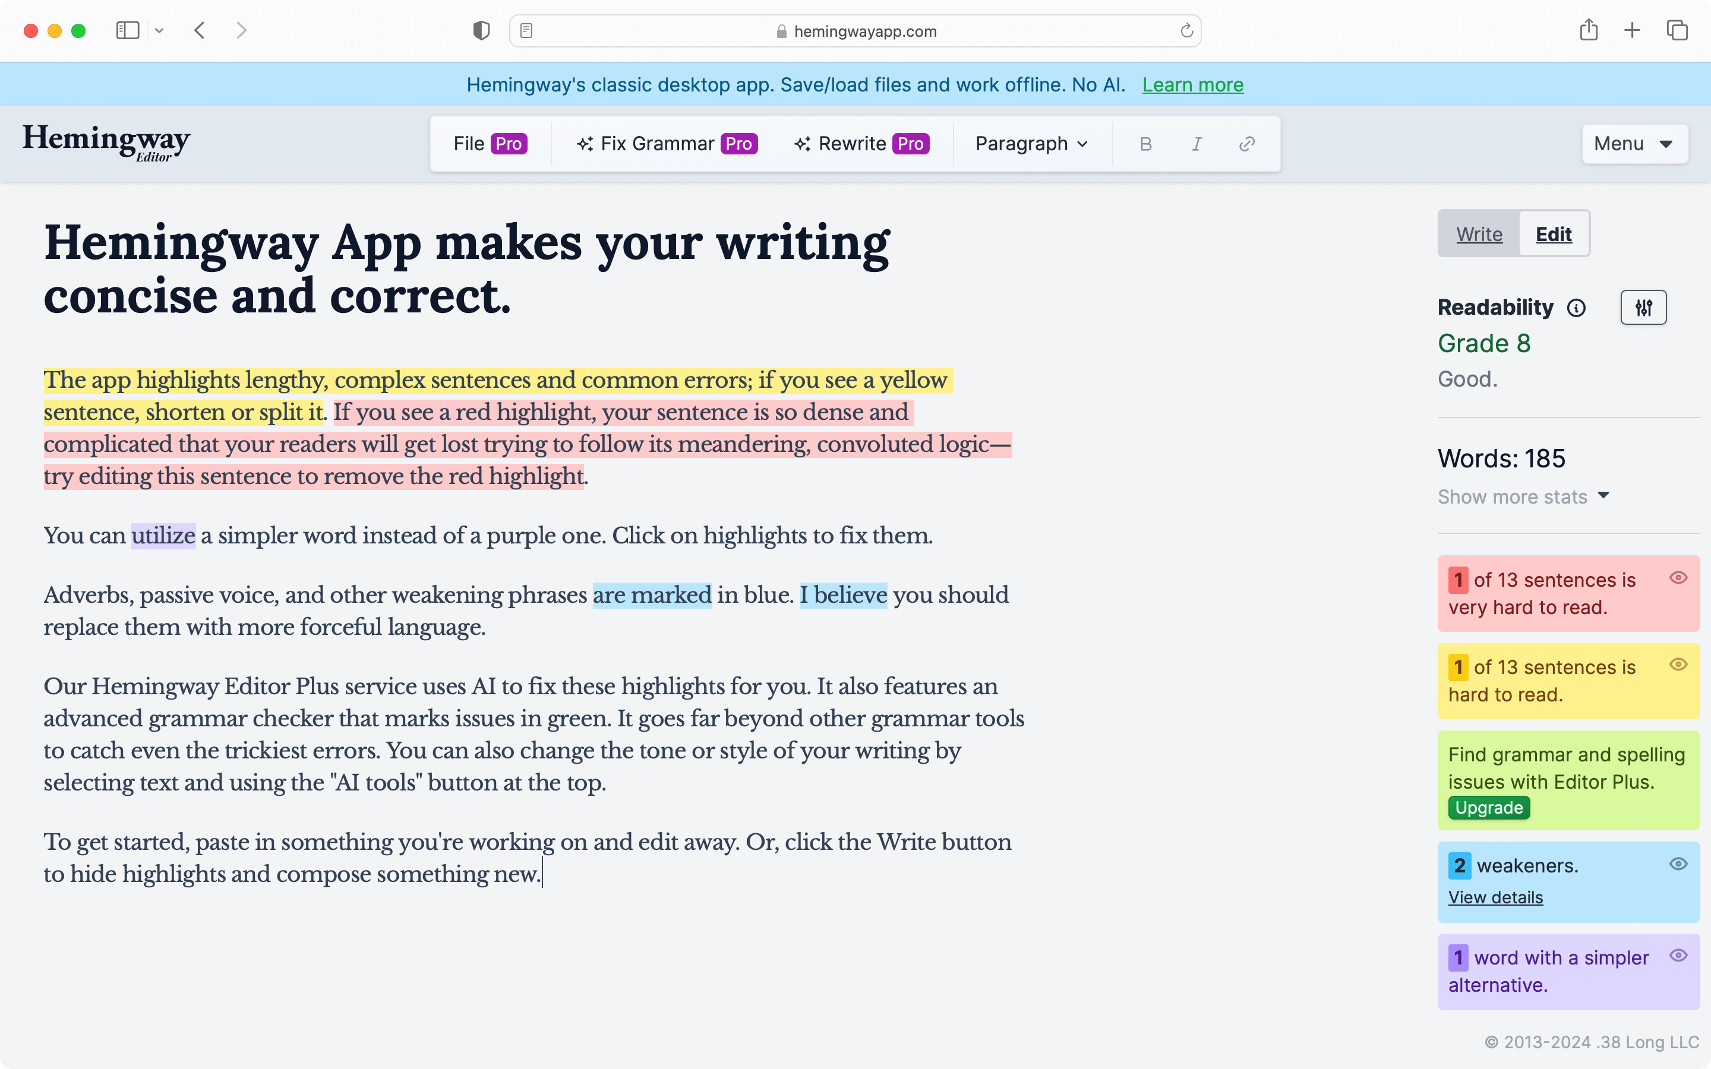Switch to the Write mode tab
This screenshot has height=1069, width=1711.
(1479, 234)
